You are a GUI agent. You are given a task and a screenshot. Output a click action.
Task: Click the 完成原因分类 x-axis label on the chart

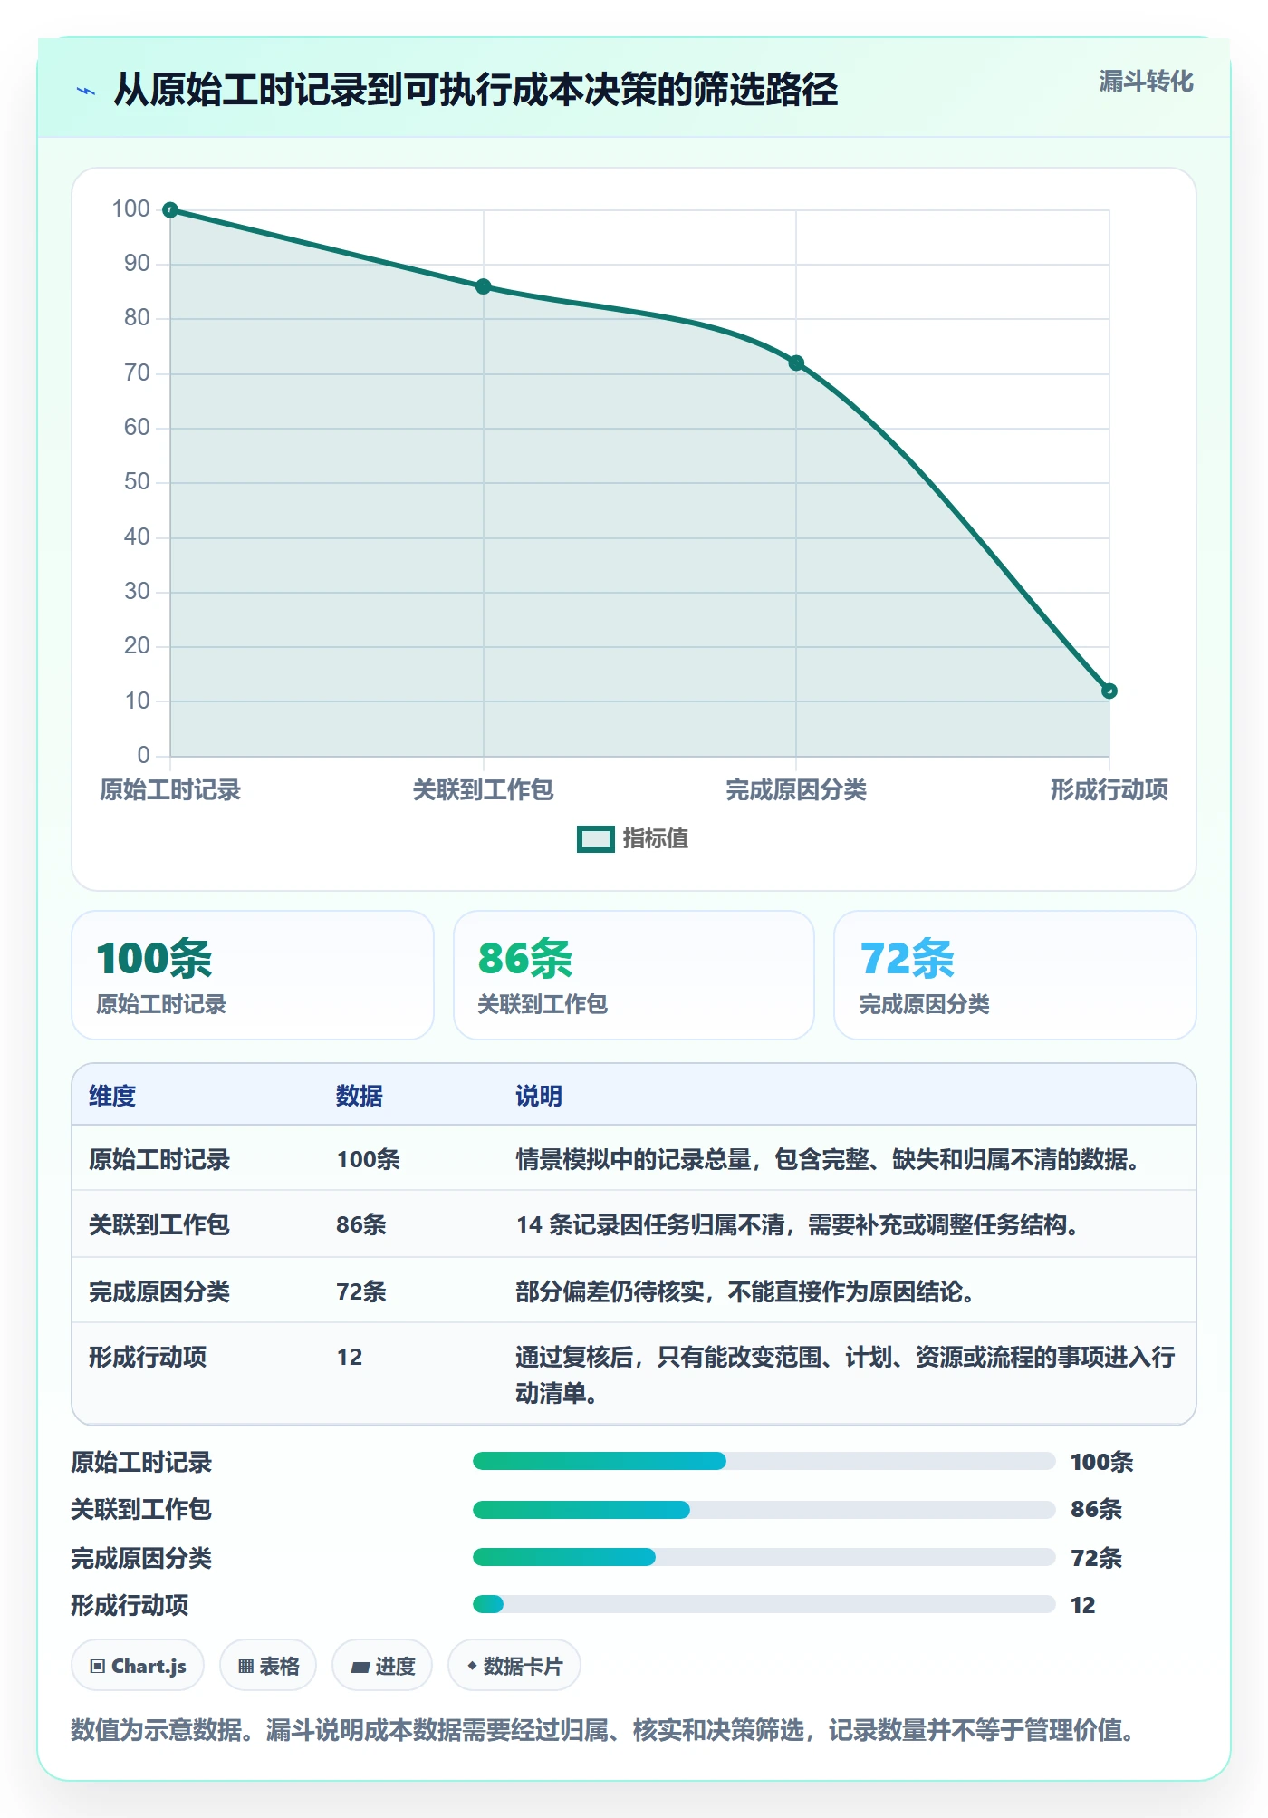pos(796,790)
